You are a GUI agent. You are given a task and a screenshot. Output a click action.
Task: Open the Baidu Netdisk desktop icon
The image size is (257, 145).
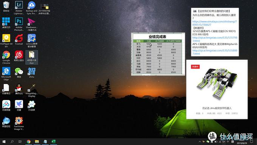pos(6,105)
